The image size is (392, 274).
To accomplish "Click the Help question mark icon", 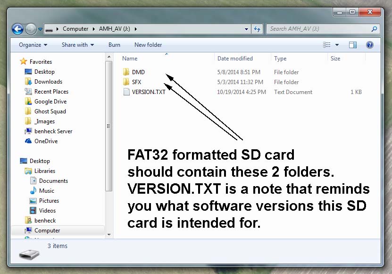I will 370,45.
